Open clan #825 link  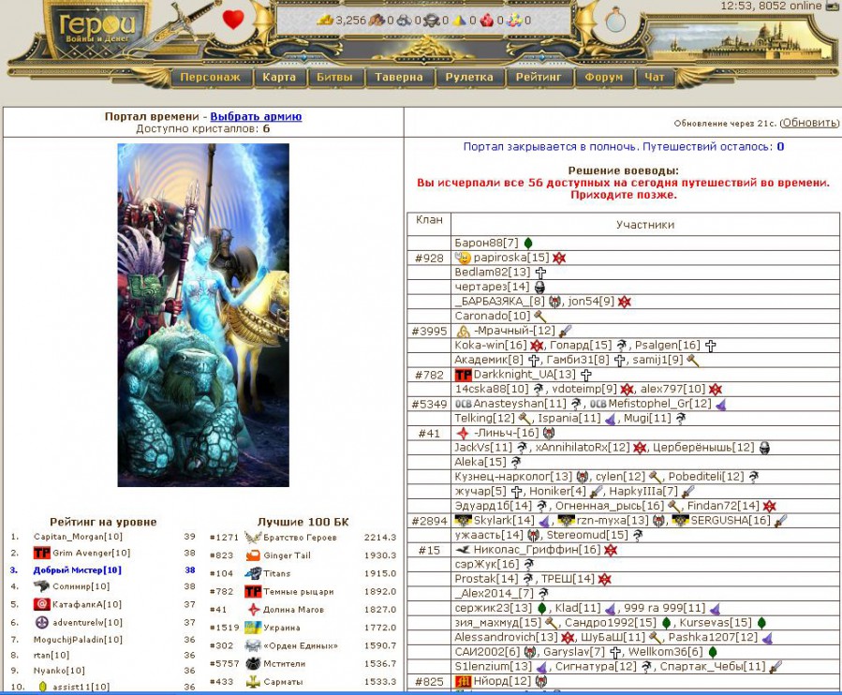click(x=429, y=682)
